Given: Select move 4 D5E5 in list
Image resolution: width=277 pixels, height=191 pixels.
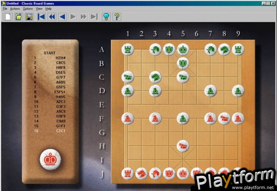Looking at the screenshot, I should (50, 73).
